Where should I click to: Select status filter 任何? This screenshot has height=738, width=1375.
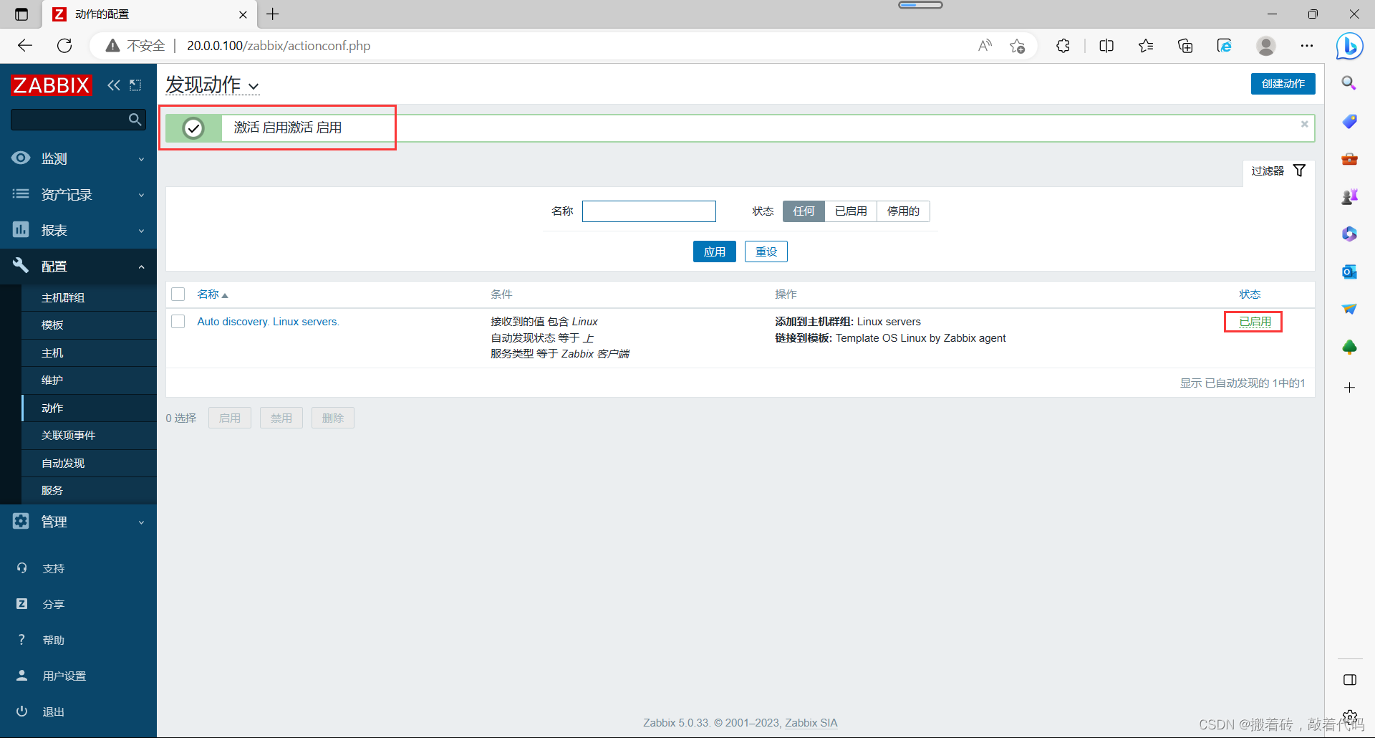[x=804, y=211]
